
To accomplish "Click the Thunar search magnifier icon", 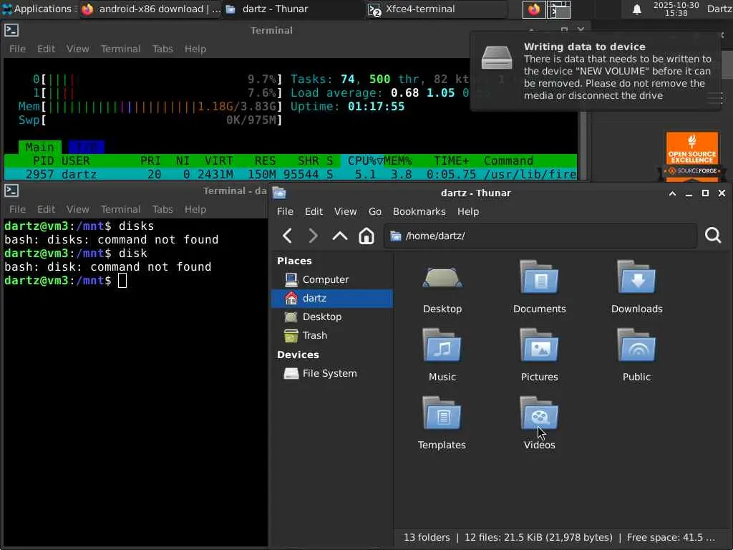I will click(x=713, y=236).
